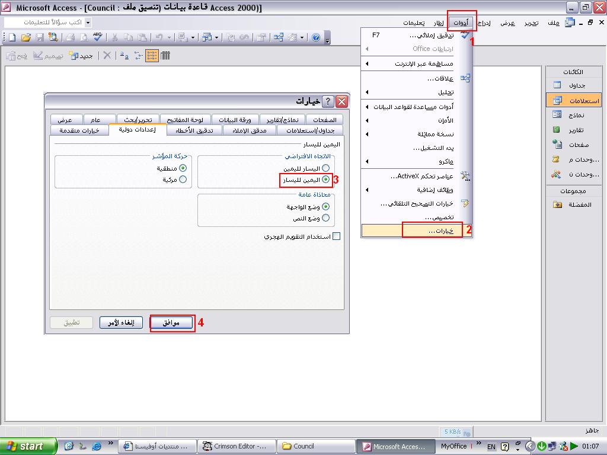
Task: Check 'استخدام التقويم الهجري' Hijri calendar box
Action: 337,236
